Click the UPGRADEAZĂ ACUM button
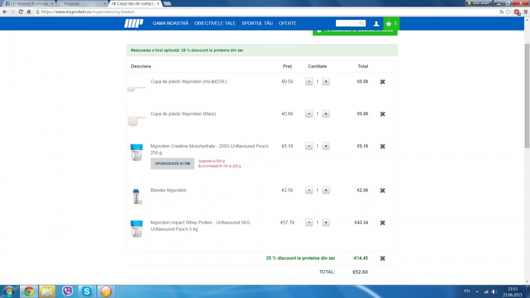 pyautogui.click(x=172, y=164)
